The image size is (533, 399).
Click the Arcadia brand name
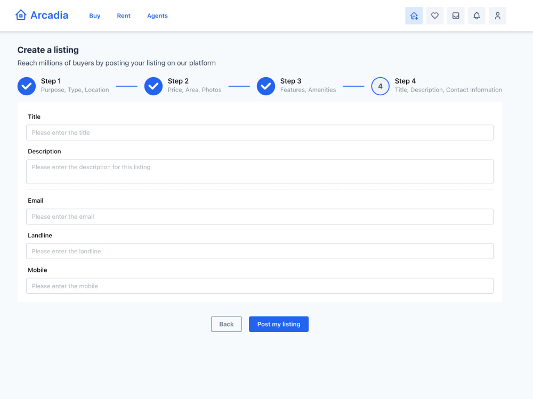49,15
